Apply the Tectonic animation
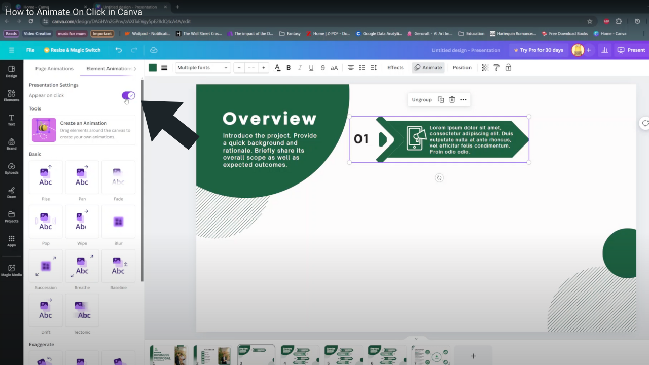The width and height of the screenshot is (649, 365). tap(82, 310)
